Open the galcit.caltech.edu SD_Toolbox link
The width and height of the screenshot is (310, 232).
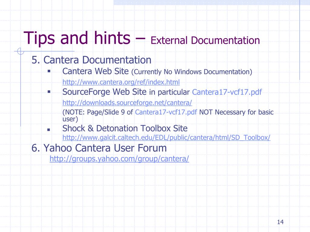pos(166,137)
